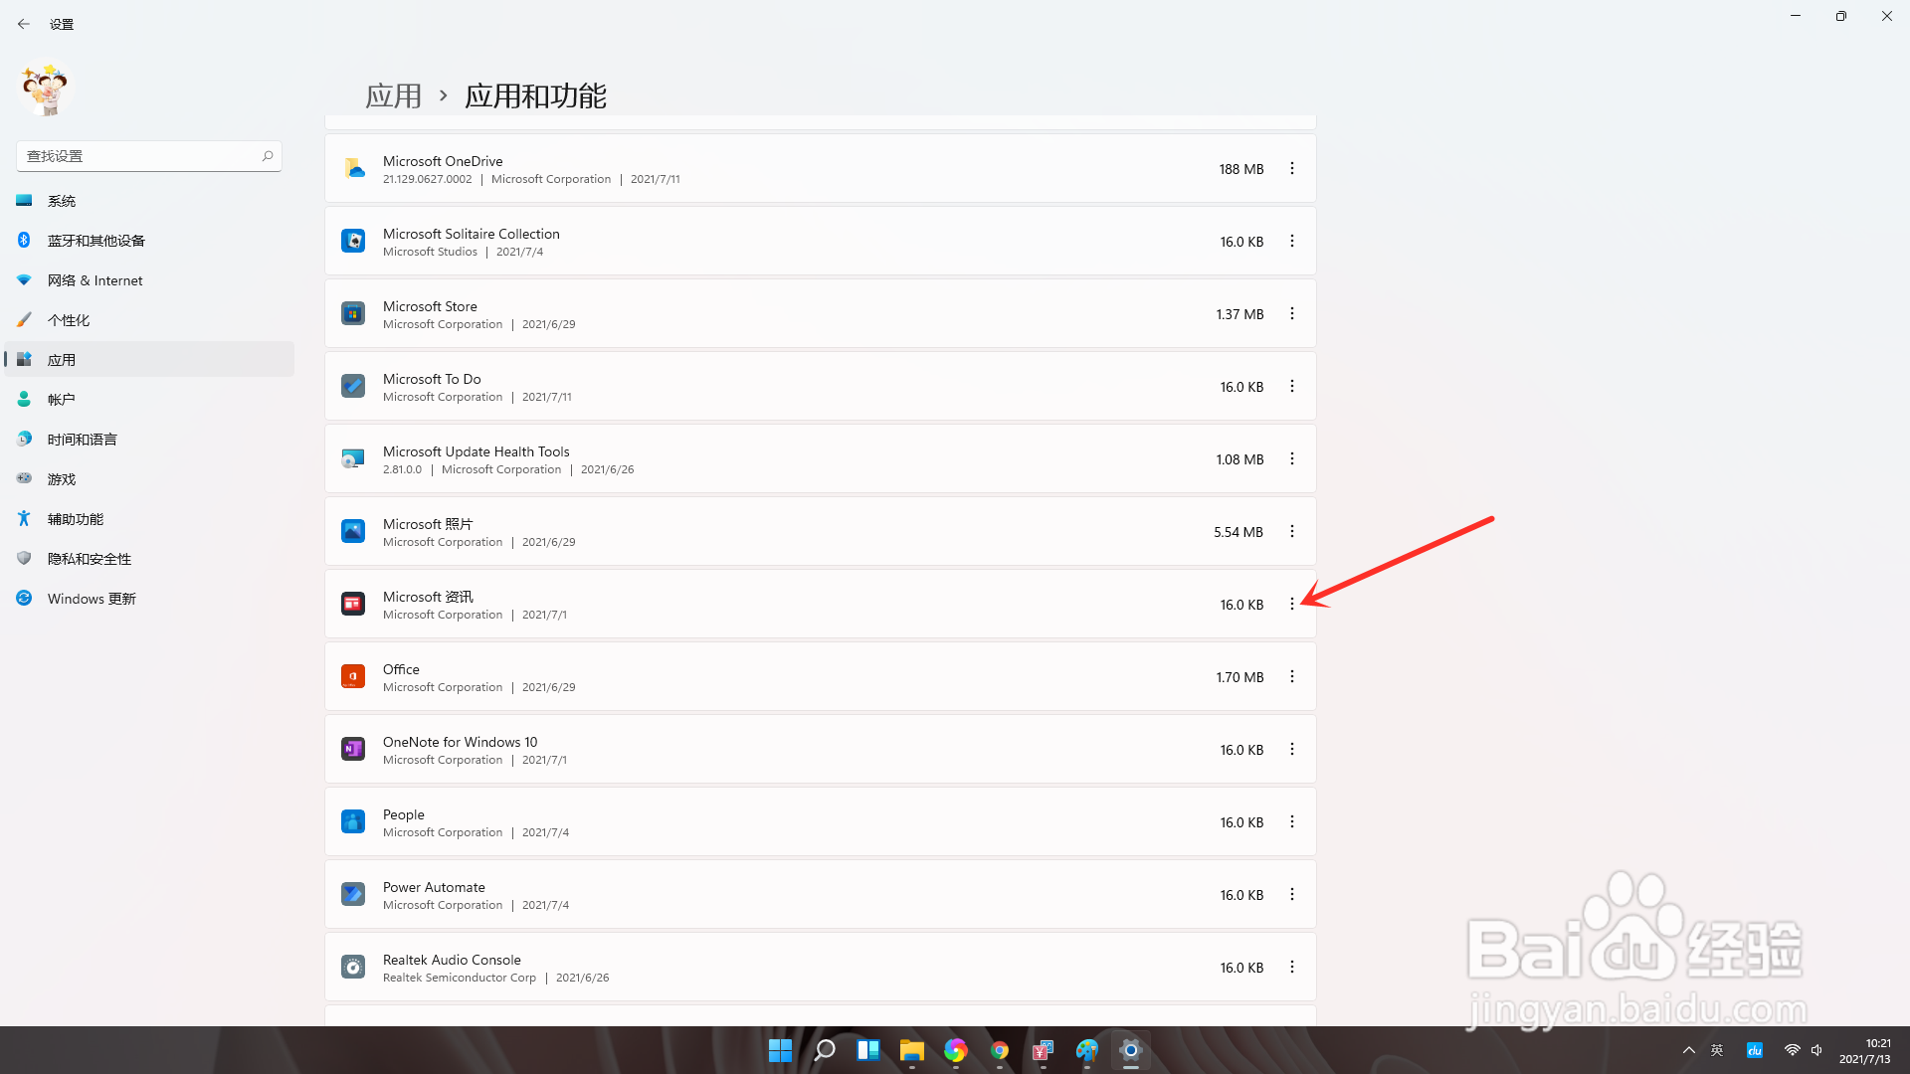Open taskbar search magnifier
The height and width of the screenshot is (1074, 1910).
click(825, 1050)
